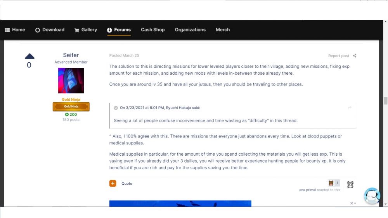Click the share icon beside Report post
Screen dimensions: 388x218
(x=355, y=56)
